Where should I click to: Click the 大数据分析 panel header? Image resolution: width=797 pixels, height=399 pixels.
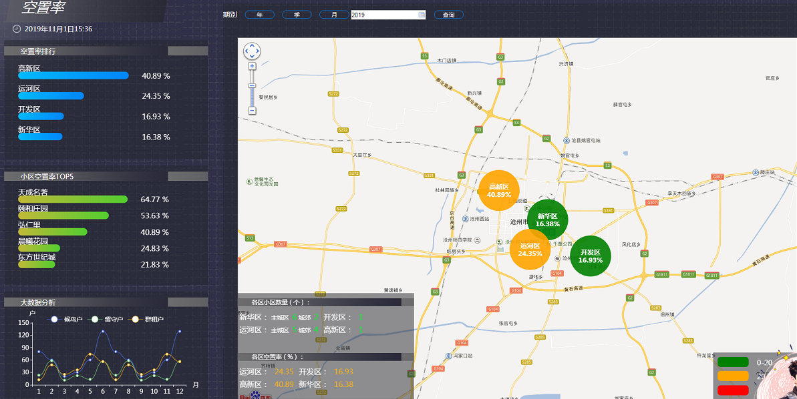[106, 302]
